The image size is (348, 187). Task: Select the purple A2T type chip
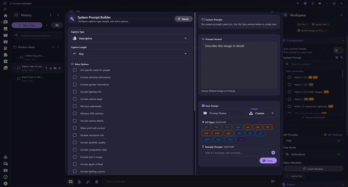click(242, 139)
